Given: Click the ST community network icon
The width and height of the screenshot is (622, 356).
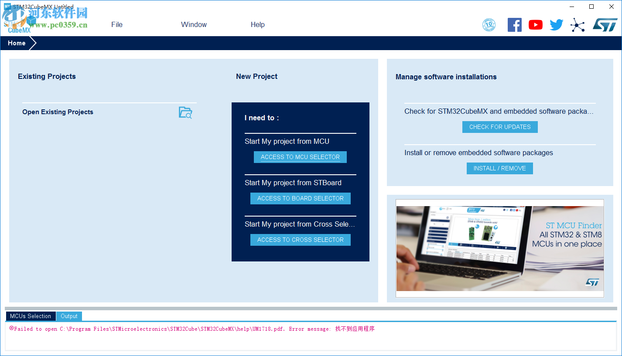Looking at the screenshot, I should (578, 25).
